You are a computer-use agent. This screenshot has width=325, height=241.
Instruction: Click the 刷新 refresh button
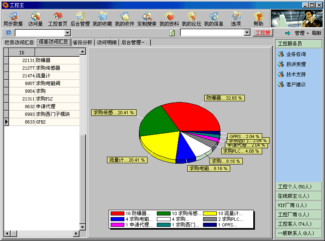(316, 33)
